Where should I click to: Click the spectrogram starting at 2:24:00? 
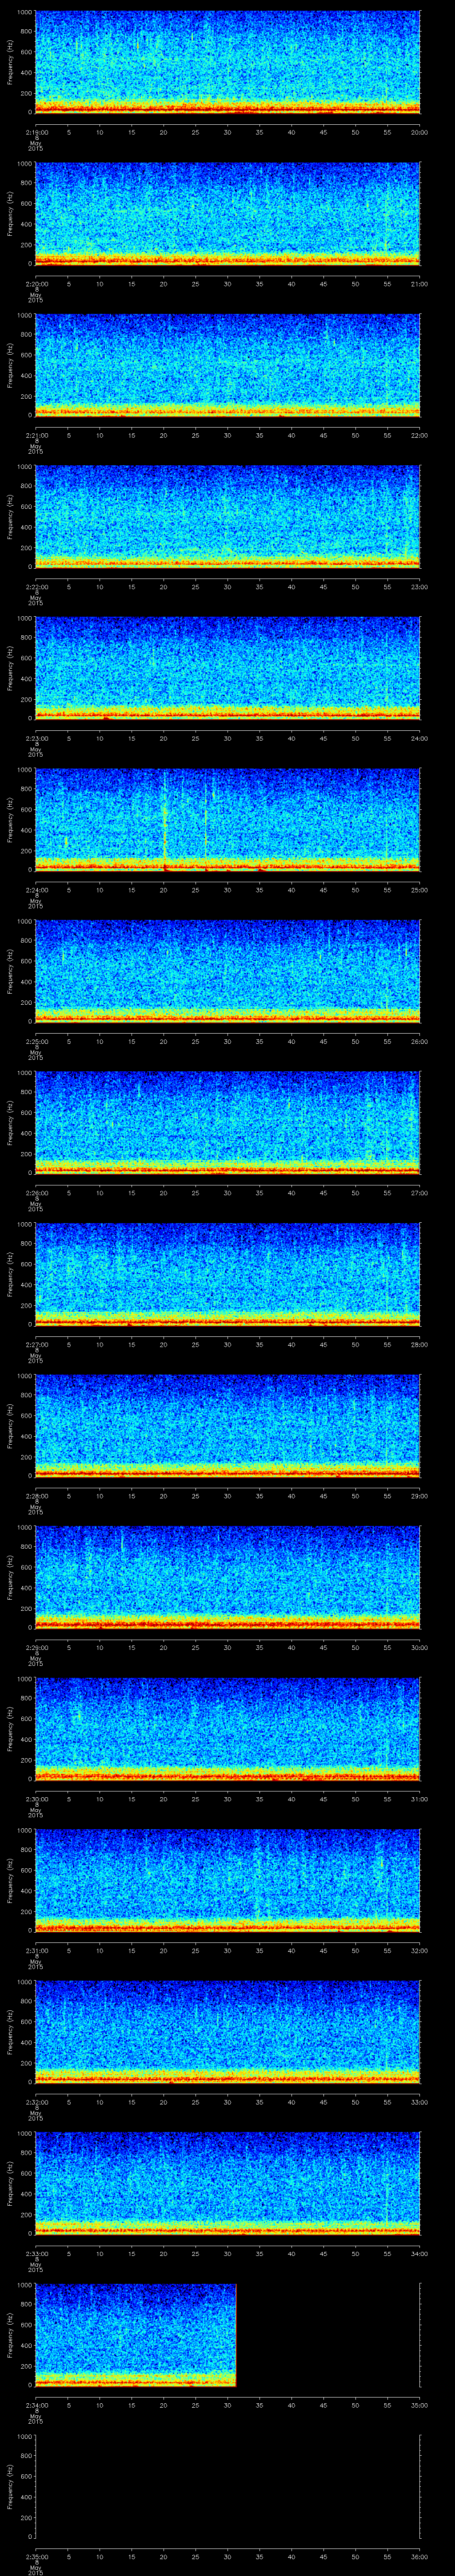point(228,820)
